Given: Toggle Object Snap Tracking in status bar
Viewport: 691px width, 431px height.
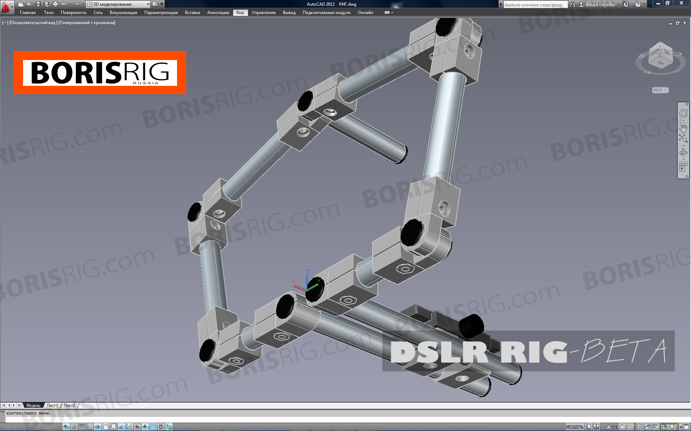Looking at the screenshot, I should click(x=121, y=427).
